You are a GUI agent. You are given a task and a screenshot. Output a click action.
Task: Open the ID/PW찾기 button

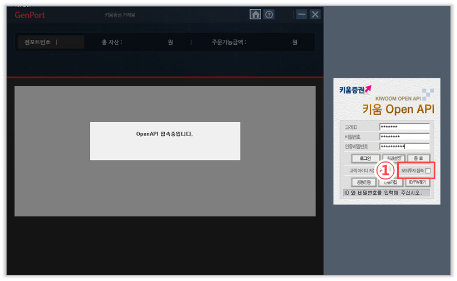point(418,182)
